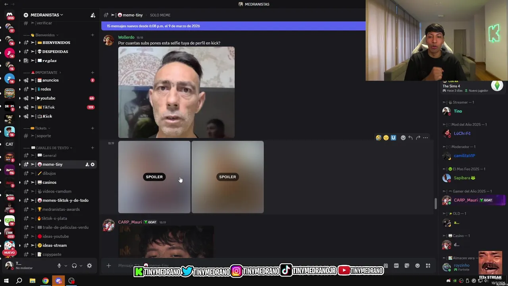Open the TikTok channel
The image size is (508, 286).
point(59,107)
